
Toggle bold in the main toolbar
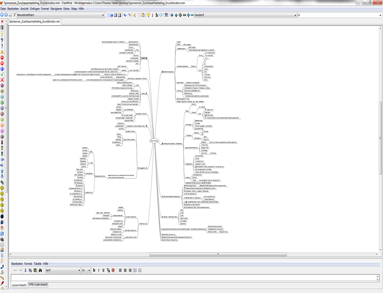click(157, 15)
